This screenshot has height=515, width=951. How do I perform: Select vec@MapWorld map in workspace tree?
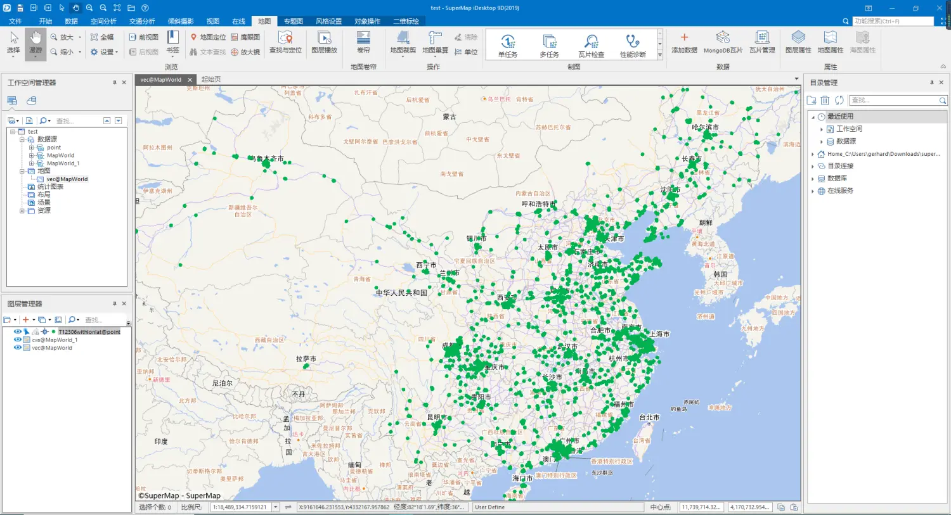click(67, 179)
